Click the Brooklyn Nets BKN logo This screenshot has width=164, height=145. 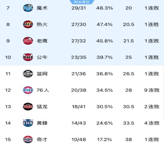28,74
